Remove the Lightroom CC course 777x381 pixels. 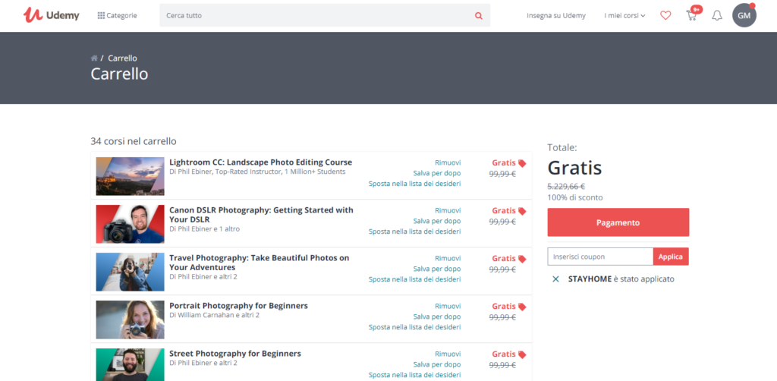point(447,162)
